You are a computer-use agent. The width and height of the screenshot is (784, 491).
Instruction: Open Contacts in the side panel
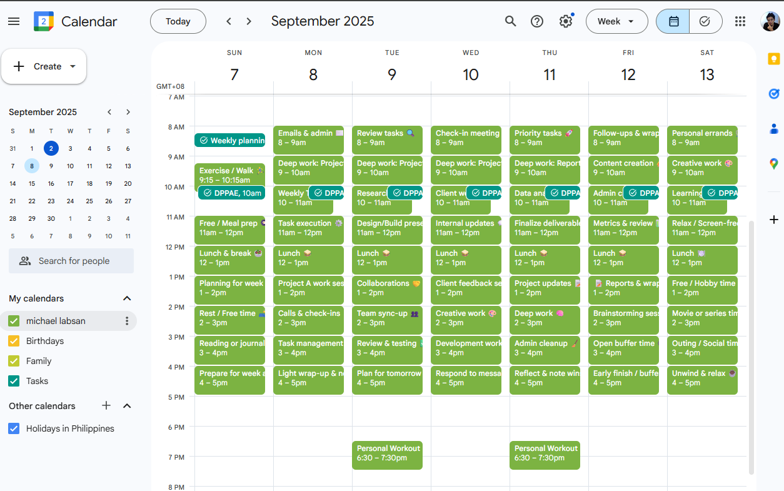tap(774, 129)
